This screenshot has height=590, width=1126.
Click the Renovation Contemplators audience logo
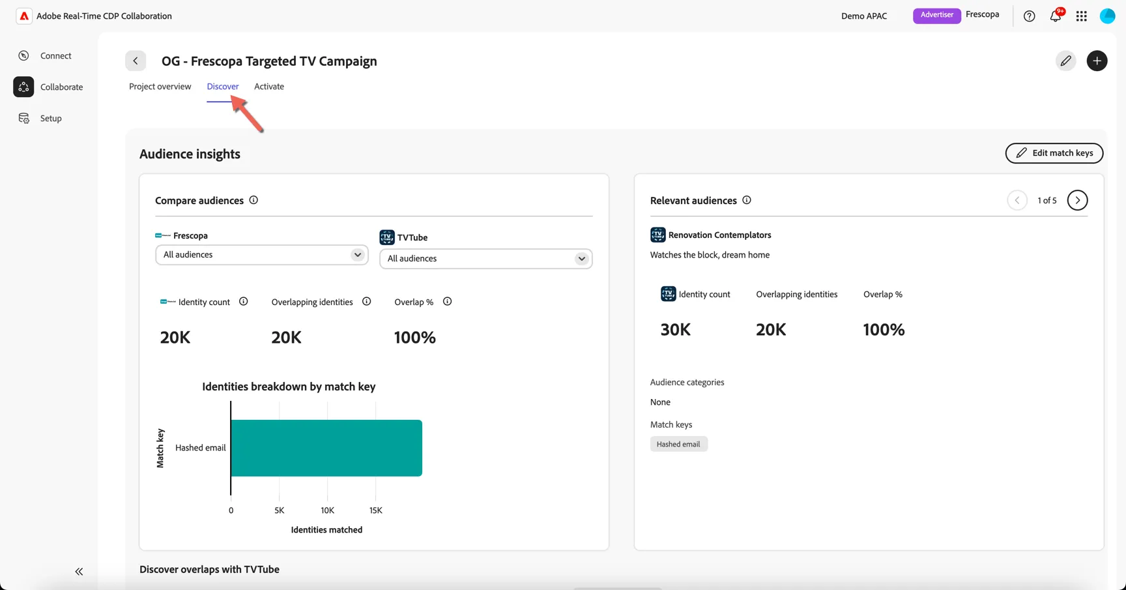(x=657, y=235)
